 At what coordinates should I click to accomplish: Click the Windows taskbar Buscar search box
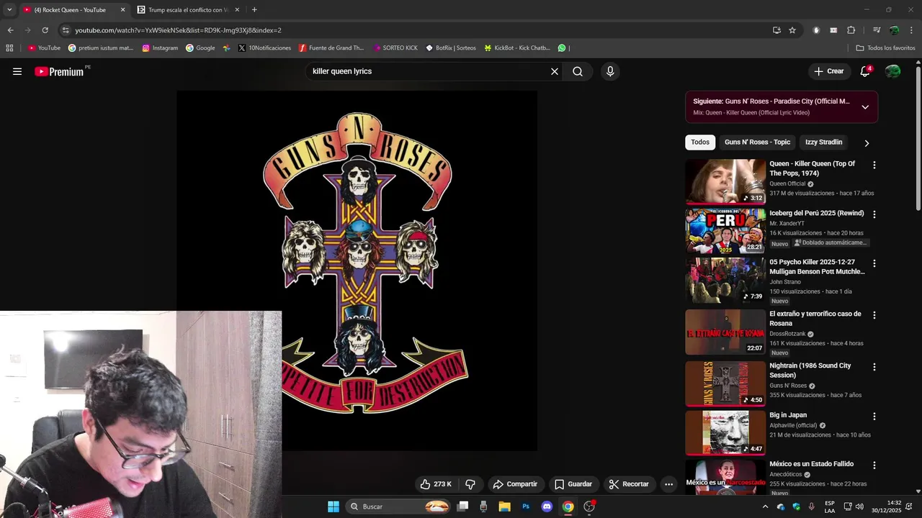399,506
